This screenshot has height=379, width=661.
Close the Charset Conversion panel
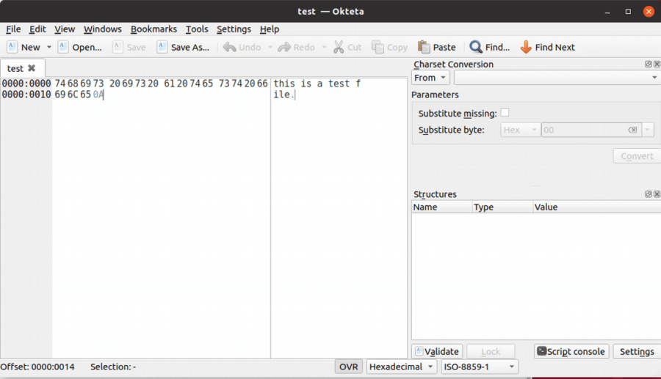coord(657,64)
